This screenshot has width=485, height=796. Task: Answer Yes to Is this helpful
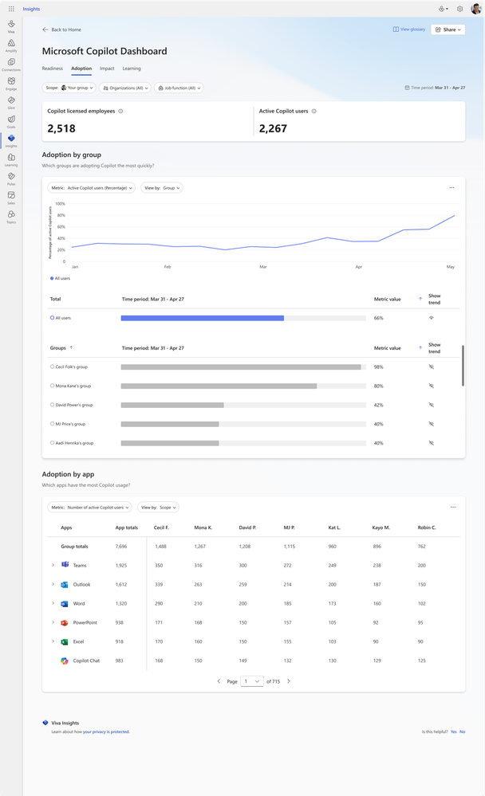coord(453,731)
